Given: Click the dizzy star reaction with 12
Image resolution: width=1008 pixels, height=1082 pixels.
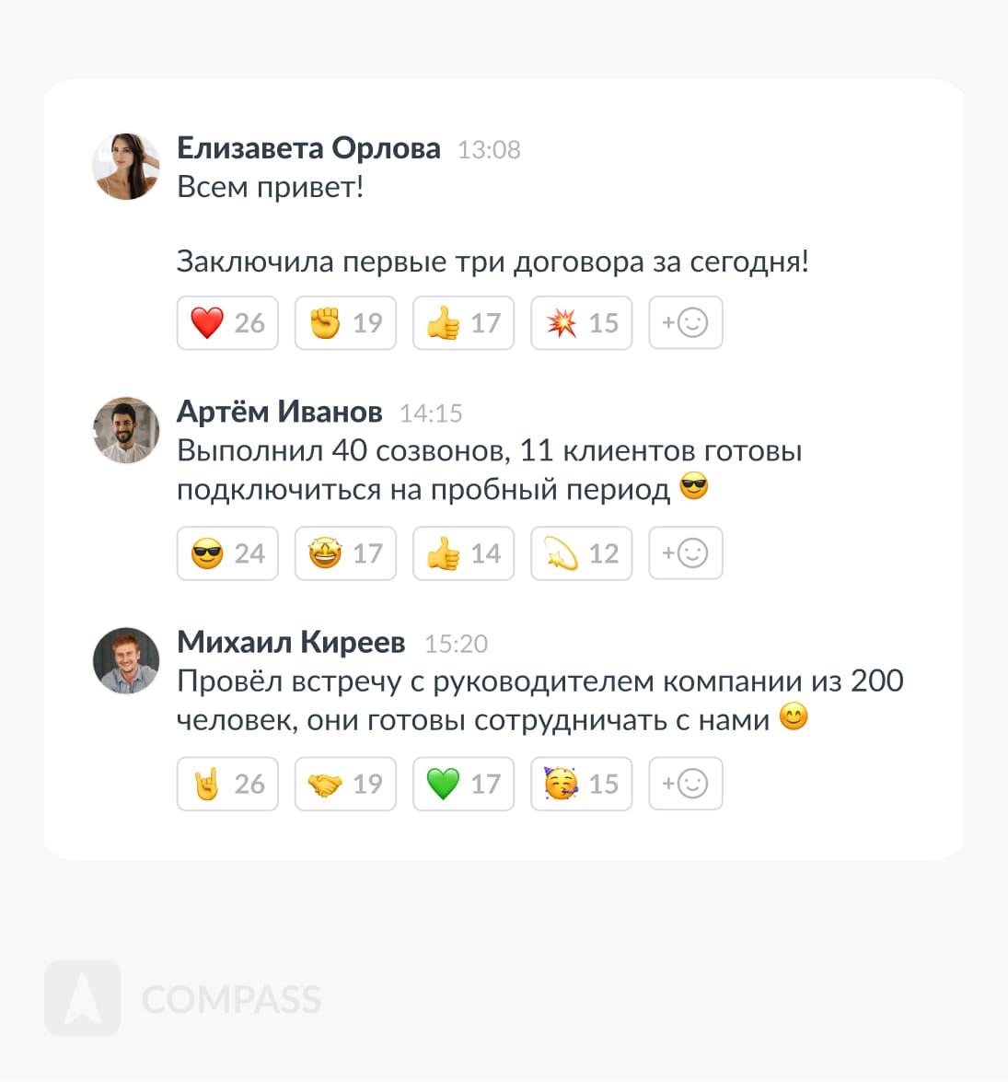Looking at the screenshot, I should coord(582,553).
